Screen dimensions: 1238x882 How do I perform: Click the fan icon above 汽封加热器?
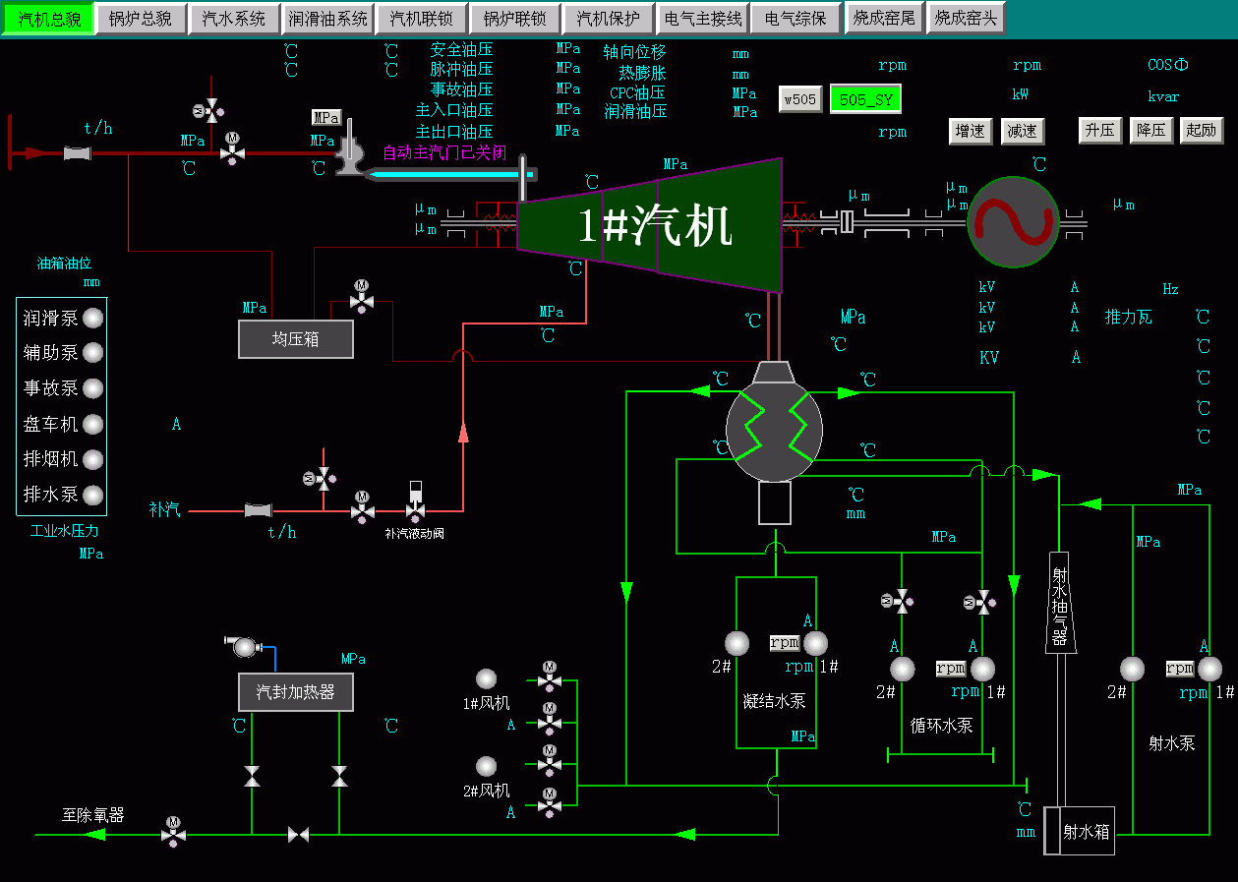click(x=242, y=646)
